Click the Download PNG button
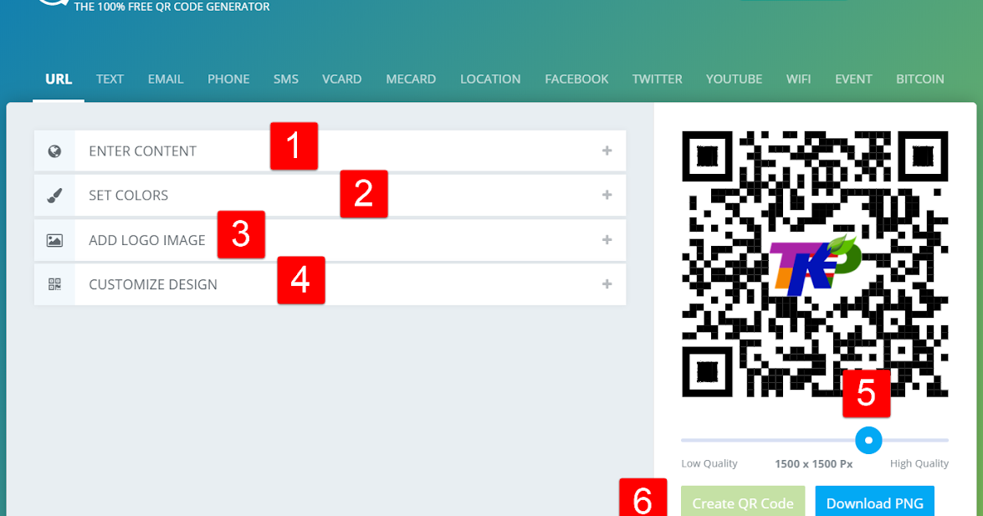 874,503
